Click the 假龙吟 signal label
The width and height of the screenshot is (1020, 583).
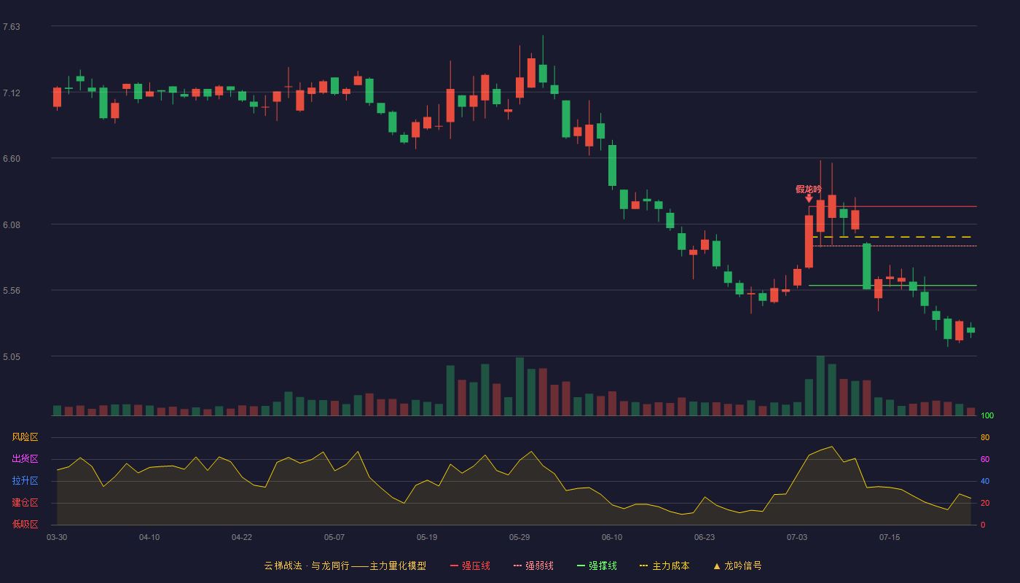(809, 189)
